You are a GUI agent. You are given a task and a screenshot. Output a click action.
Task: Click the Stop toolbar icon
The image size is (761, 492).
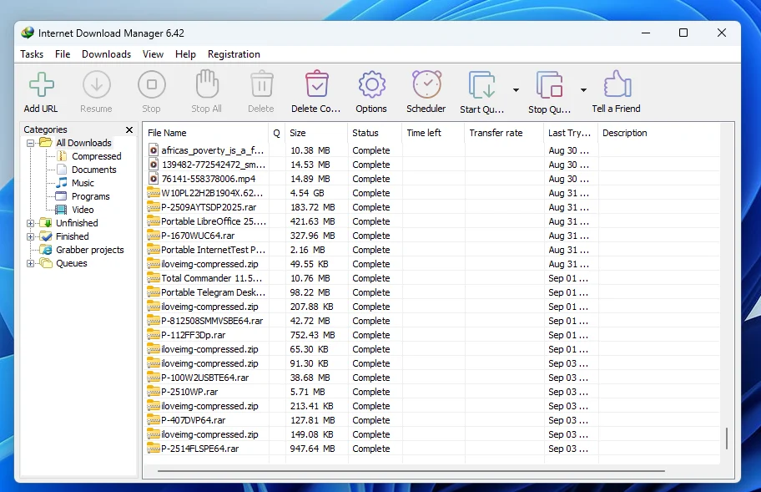[151, 84]
